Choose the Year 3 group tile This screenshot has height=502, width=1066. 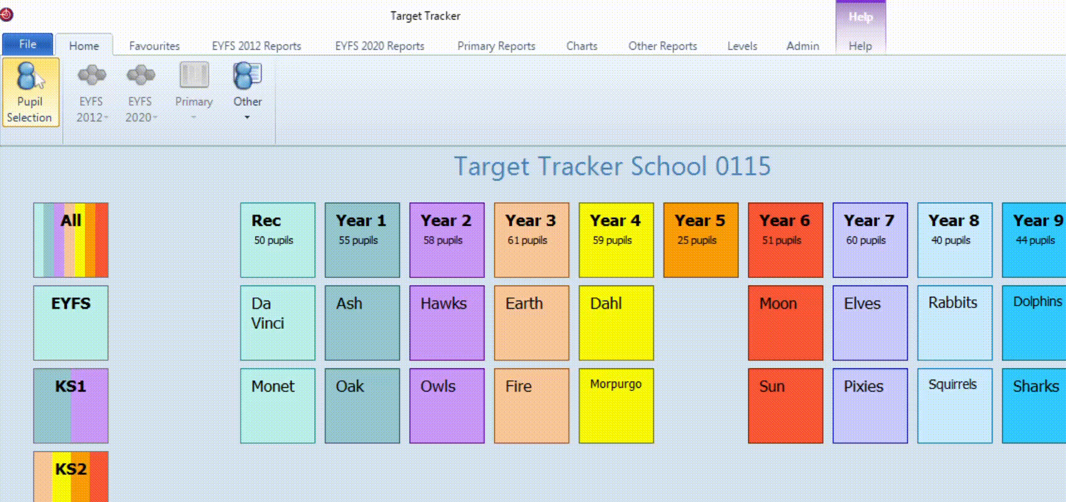click(531, 240)
